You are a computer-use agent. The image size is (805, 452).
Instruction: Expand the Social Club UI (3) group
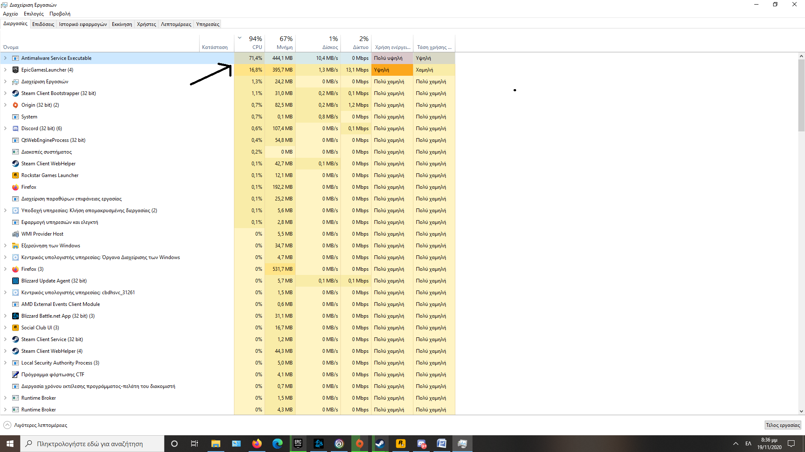5,328
